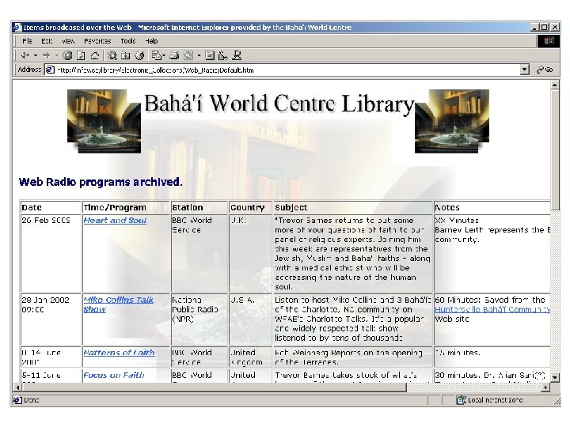Print the page with printer icon
This screenshot has height=427, width=570.
[174, 55]
